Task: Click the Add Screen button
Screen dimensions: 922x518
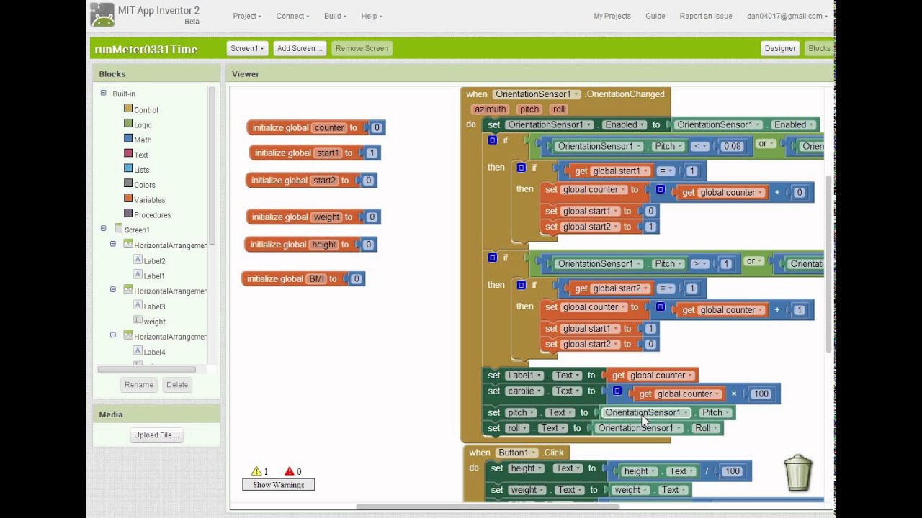Action: click(x=299, y=48)
